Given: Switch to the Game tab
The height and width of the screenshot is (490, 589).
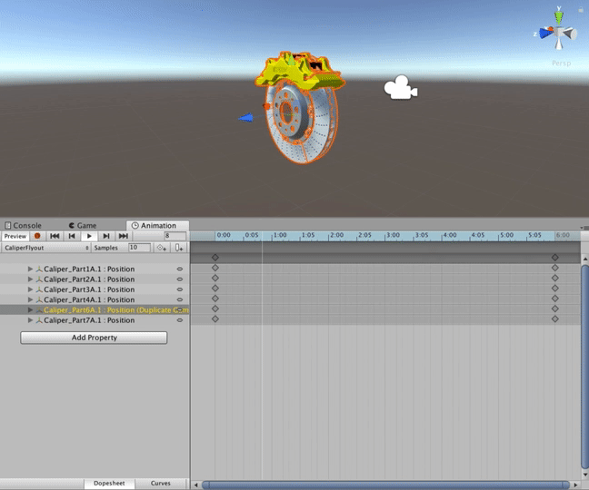Looking at the screenshot, I should (82, 225).
